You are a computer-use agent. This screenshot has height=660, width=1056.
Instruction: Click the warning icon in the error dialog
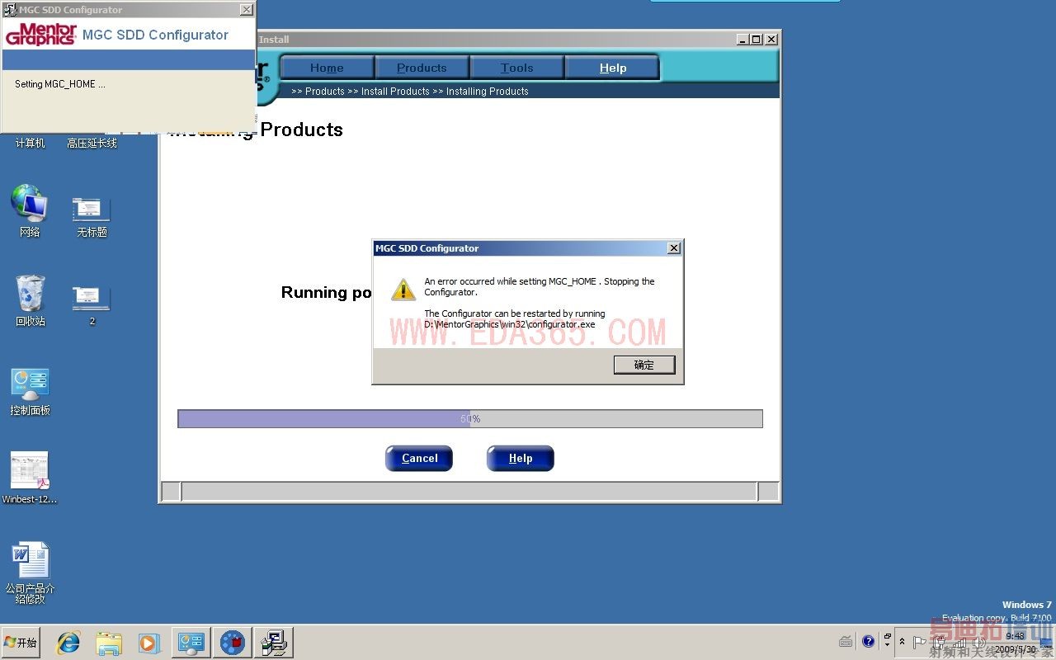[403, 289]
